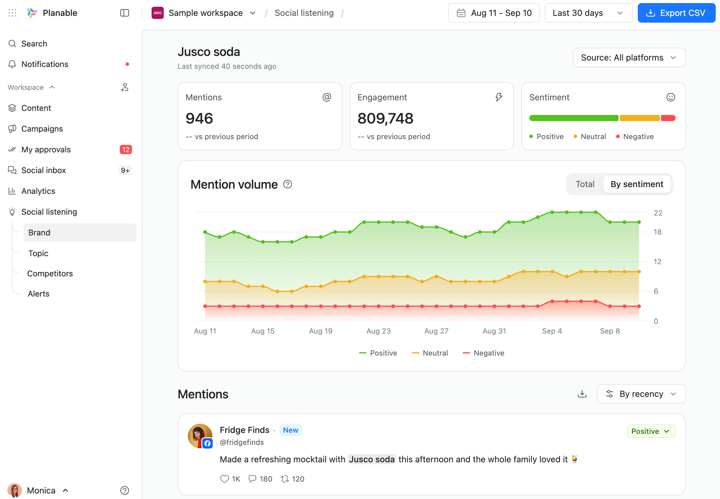The width and height of the screenshot is (720, 499).
Task: Click the New tag on Fridge Finds mention
Action: pyautogui.click(x=290, y=430)
